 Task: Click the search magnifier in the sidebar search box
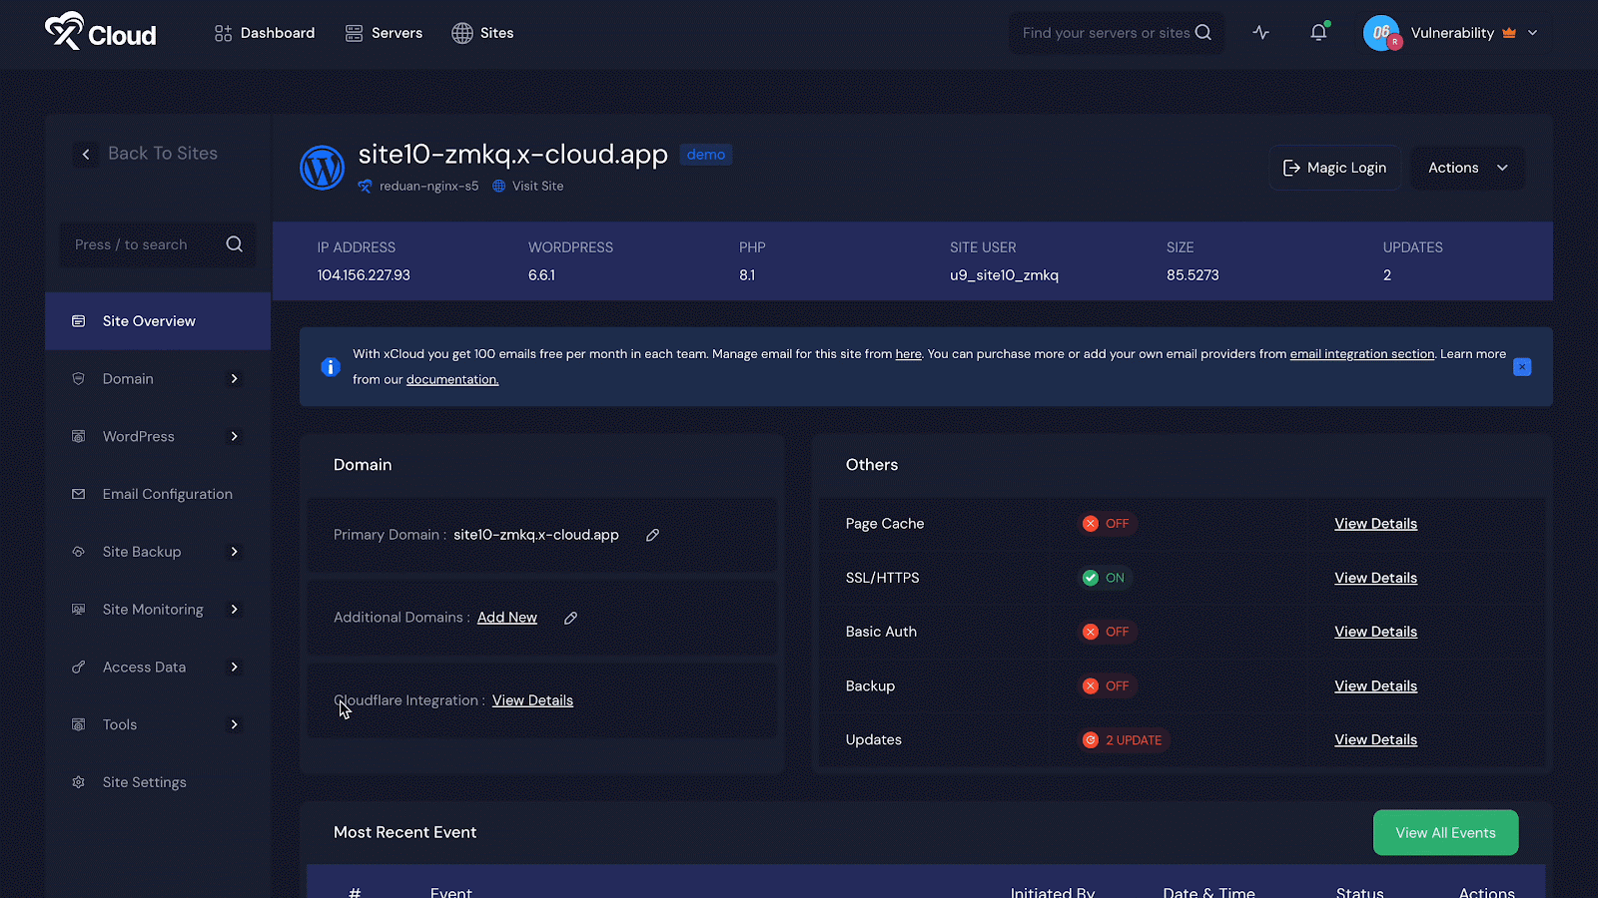[234, 244]
